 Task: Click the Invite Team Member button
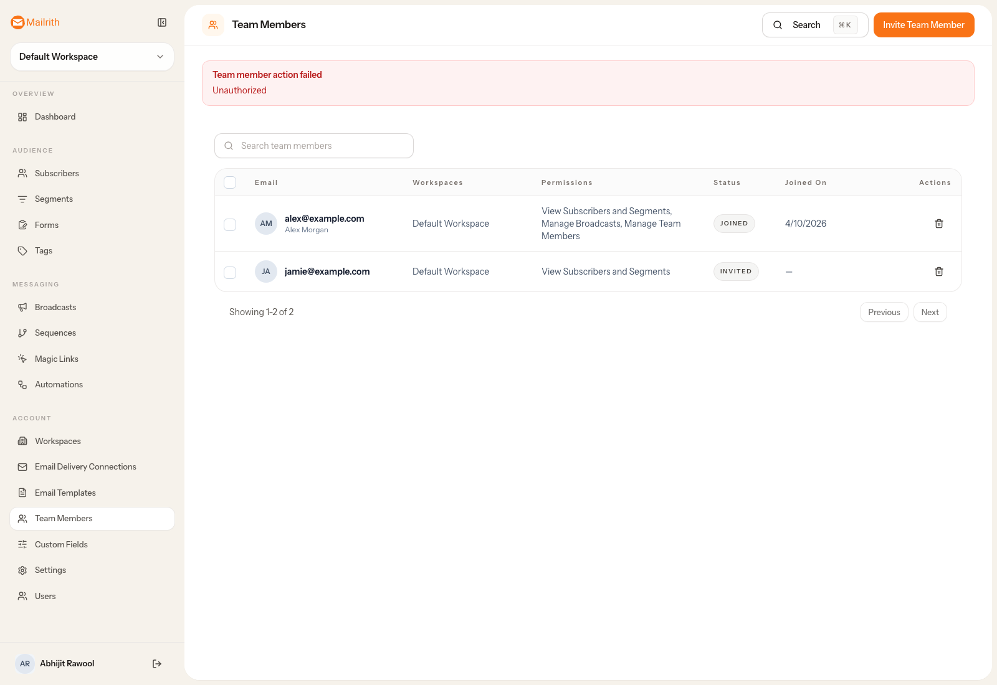923,25
